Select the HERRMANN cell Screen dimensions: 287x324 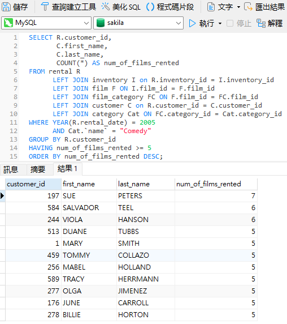point(146,279)
